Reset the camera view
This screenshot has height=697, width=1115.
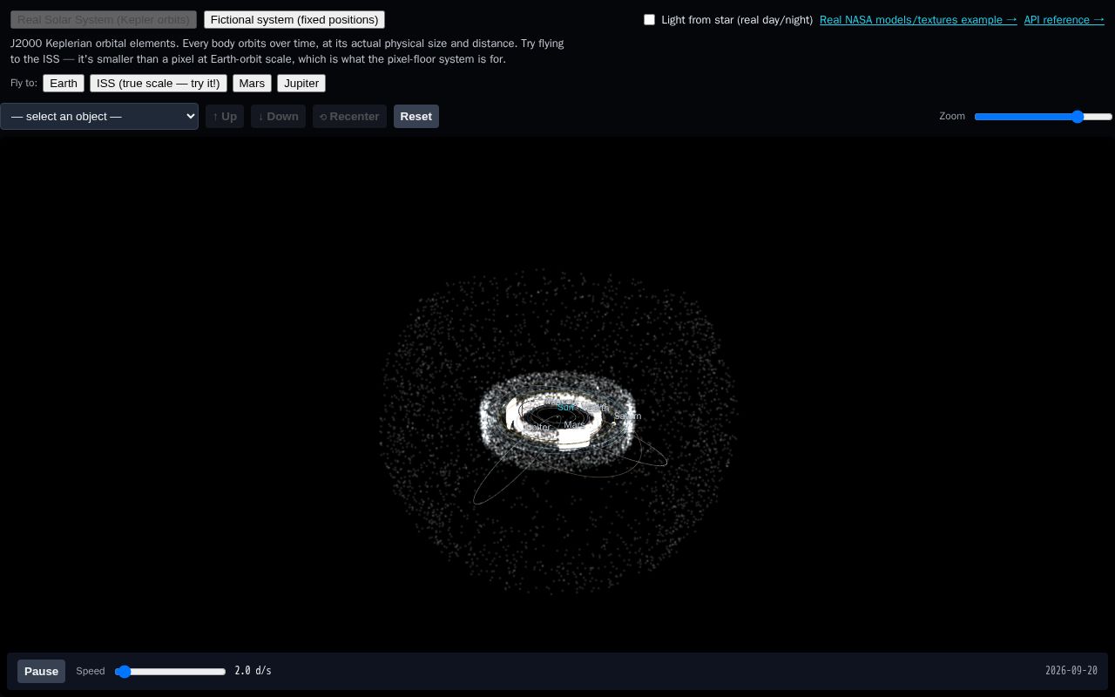tap(416, 116)
